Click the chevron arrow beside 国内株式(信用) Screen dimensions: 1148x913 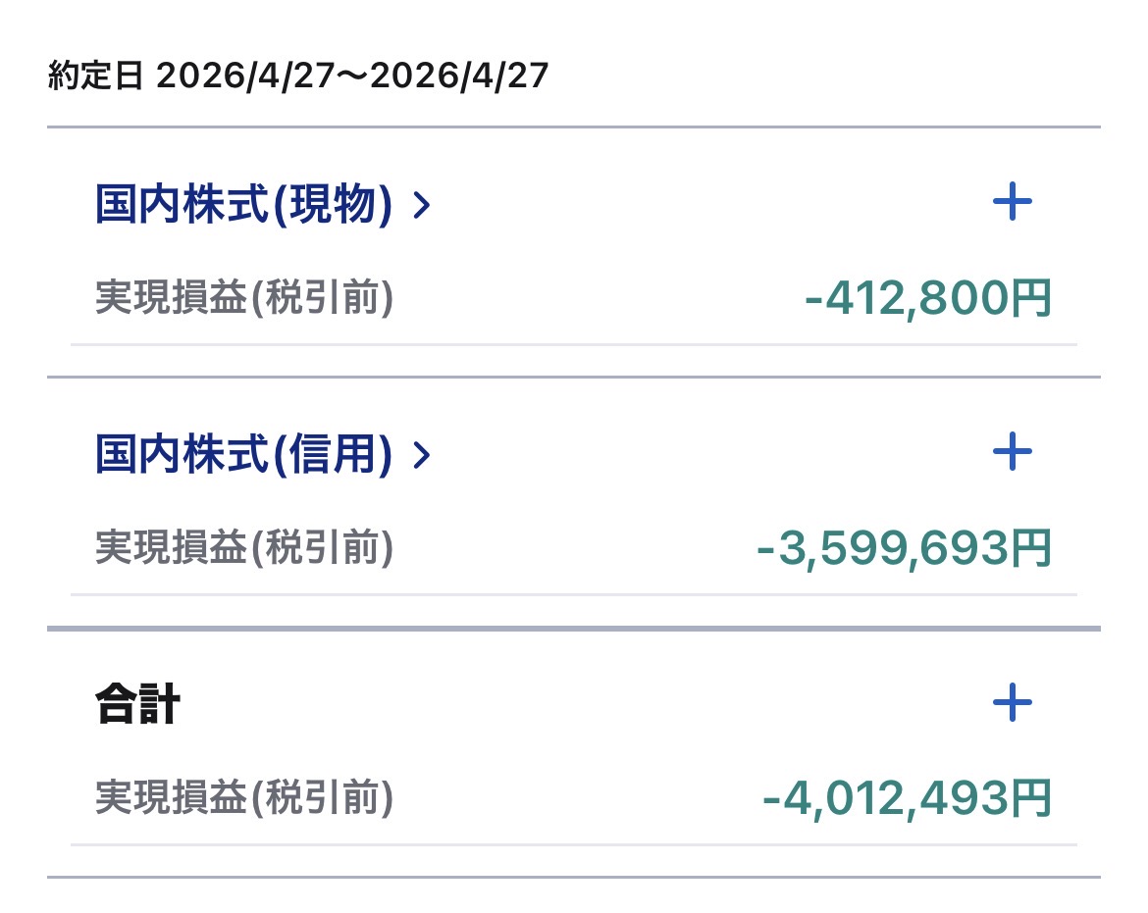[422, 456]
